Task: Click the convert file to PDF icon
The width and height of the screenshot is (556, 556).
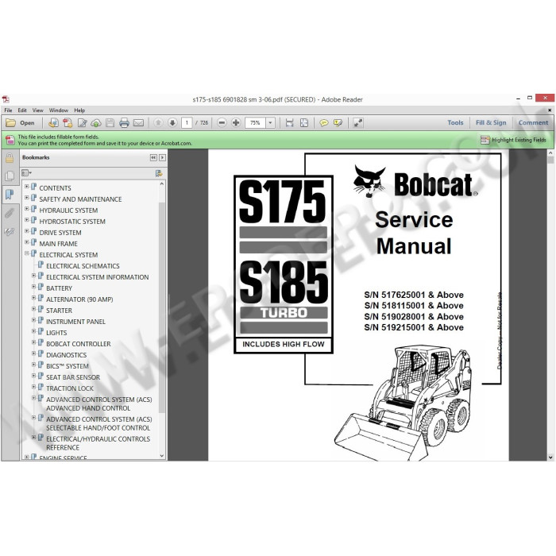Action: click(x=68, y=122)
